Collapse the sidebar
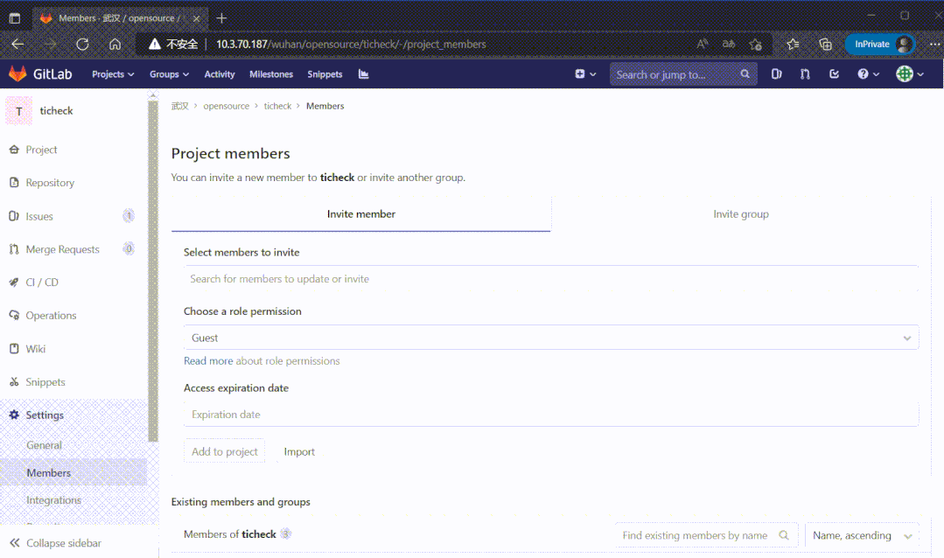Image resolution: width=944 pixels, height=558 pixels. point(63,543)
